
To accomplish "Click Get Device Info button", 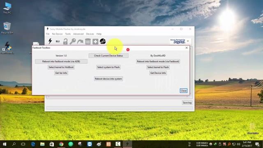I will tap(158, 73).
